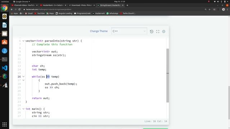Click on 'out.push_back(temp);' code line

tap(61, 84)
